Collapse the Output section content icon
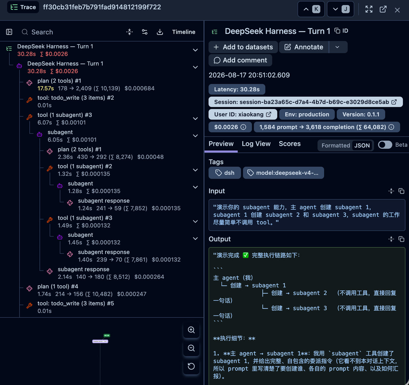This screenshot has width=409, height=385. point(391,239)
